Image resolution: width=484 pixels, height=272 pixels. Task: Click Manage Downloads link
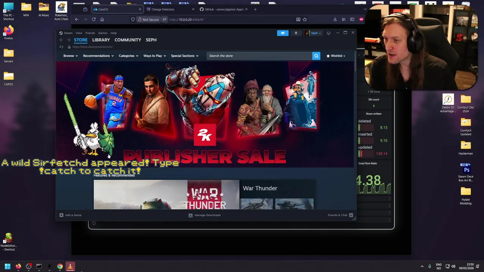(208, 215)
